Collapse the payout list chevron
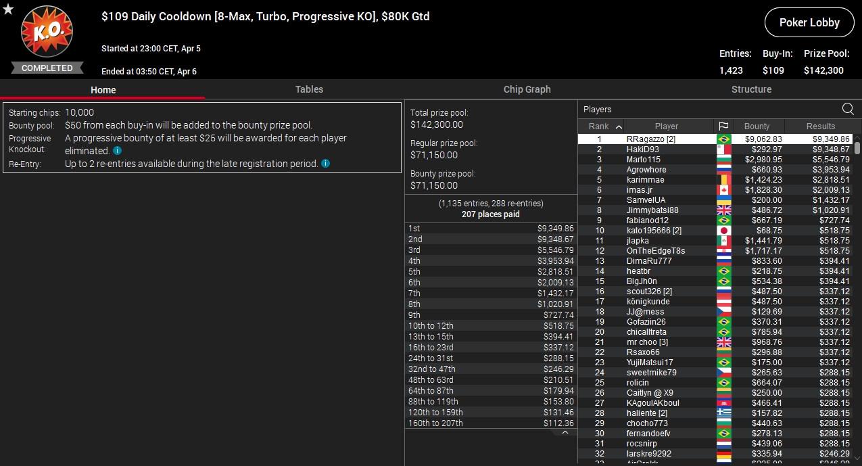Screen dimensions: 862x466 click(565, 432)
